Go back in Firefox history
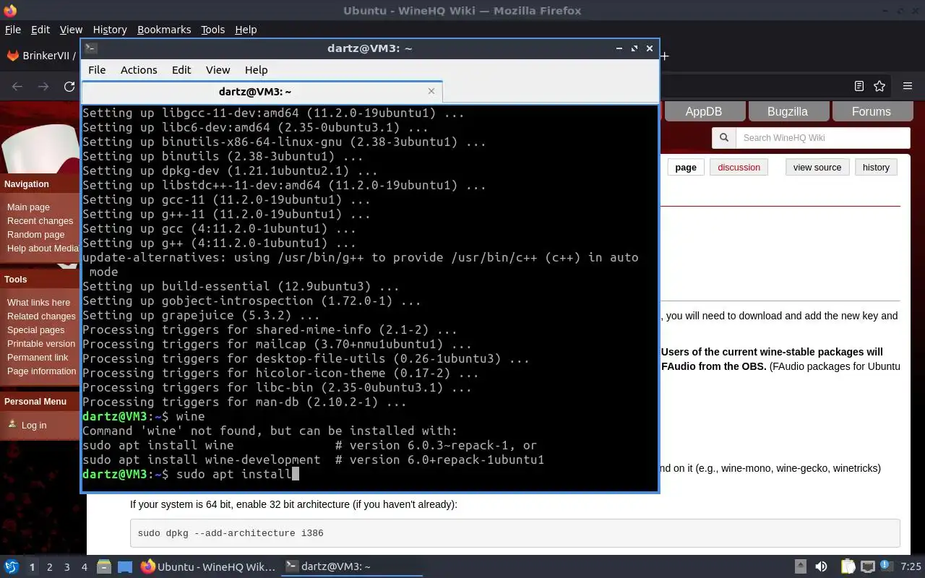Image resolution: width=925 pixels, height=578 pixels. [17, 87]
